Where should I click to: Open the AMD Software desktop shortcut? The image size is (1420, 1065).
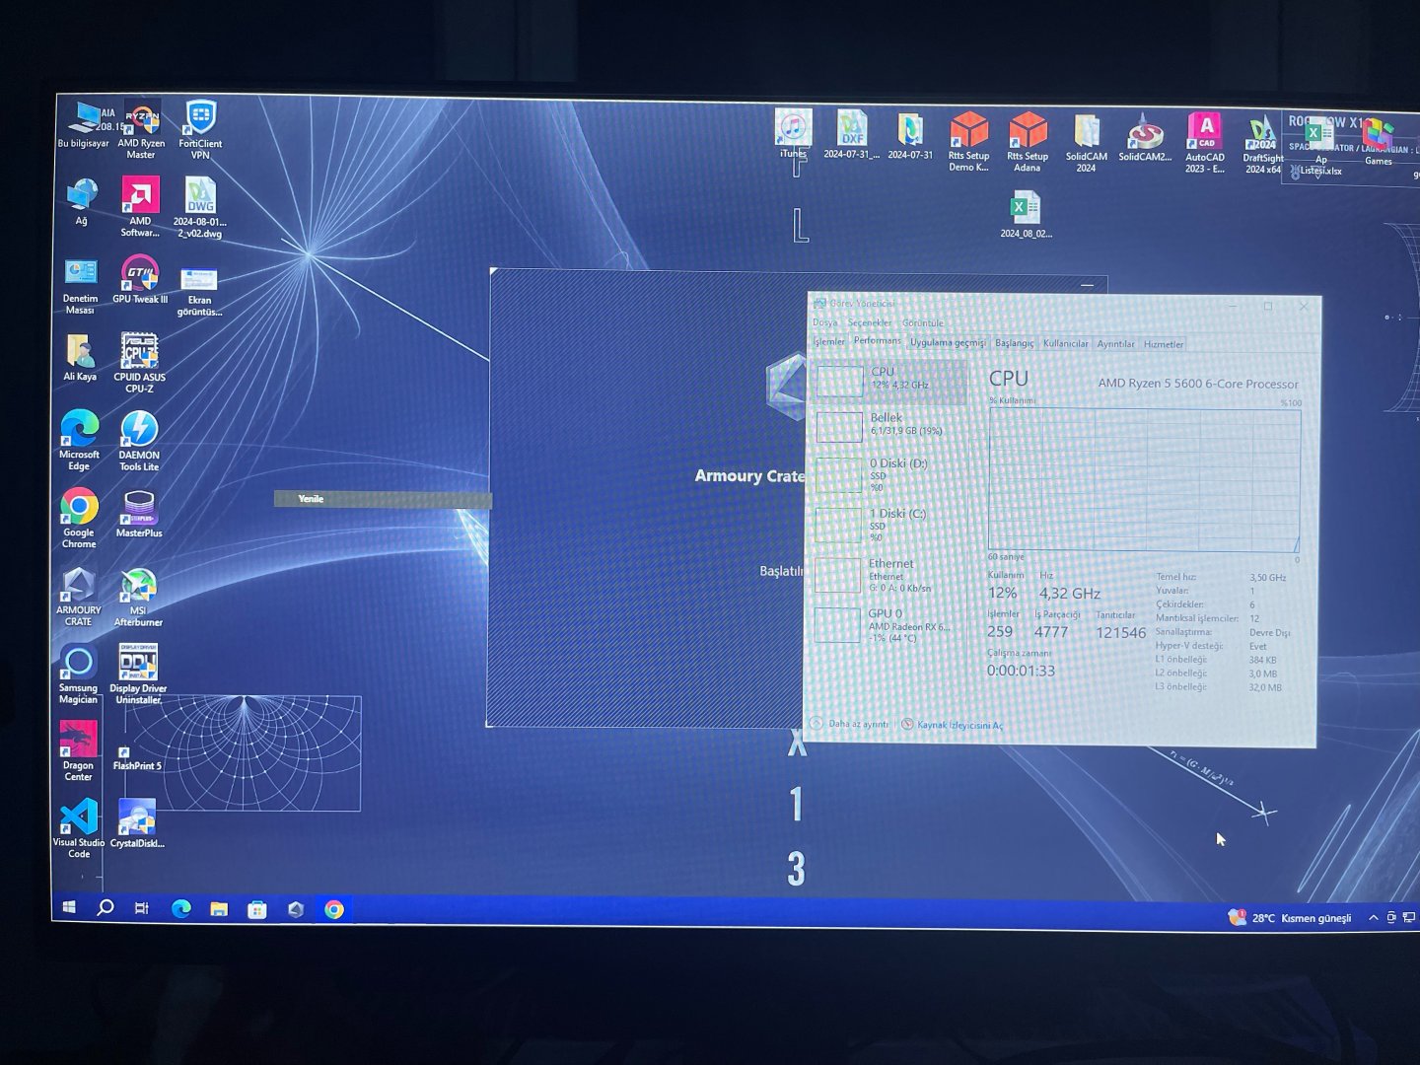[140, 207]
